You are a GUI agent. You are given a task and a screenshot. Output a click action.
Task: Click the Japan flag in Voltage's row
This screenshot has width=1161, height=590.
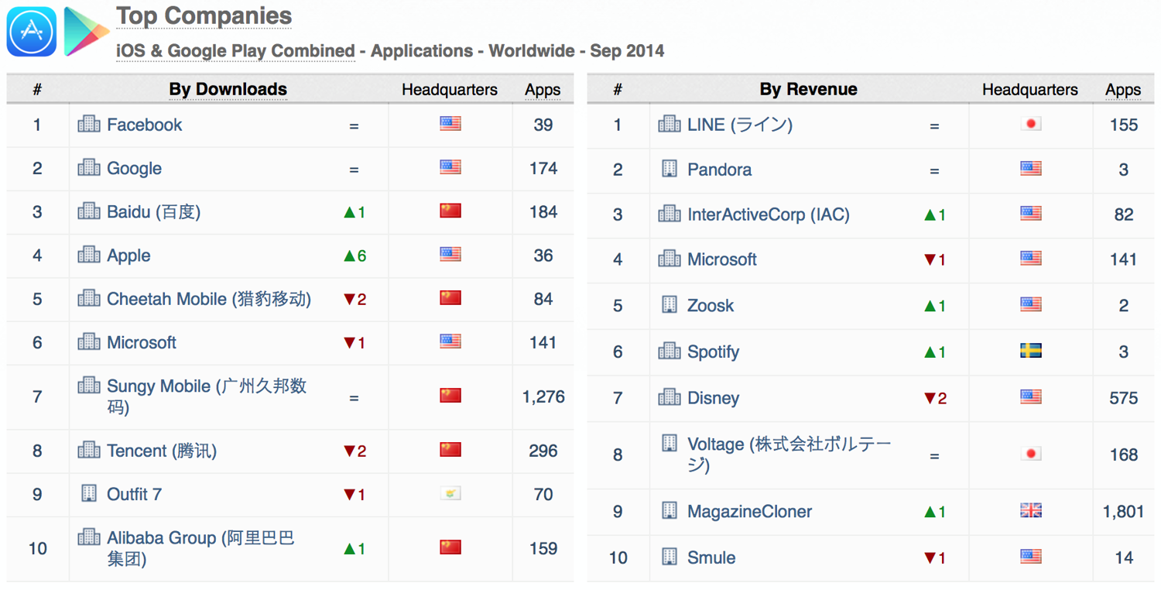click(x=1031, y=454)
